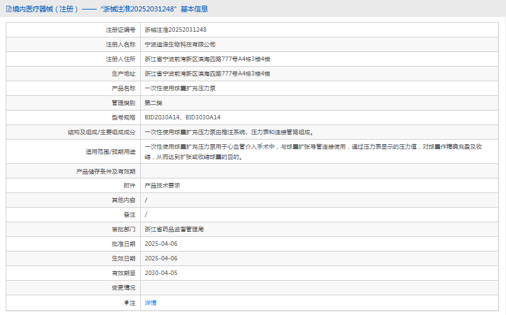The image size is (506, 315).
Task: Click the 备注 label cell
Action: [x=74, y=215]
